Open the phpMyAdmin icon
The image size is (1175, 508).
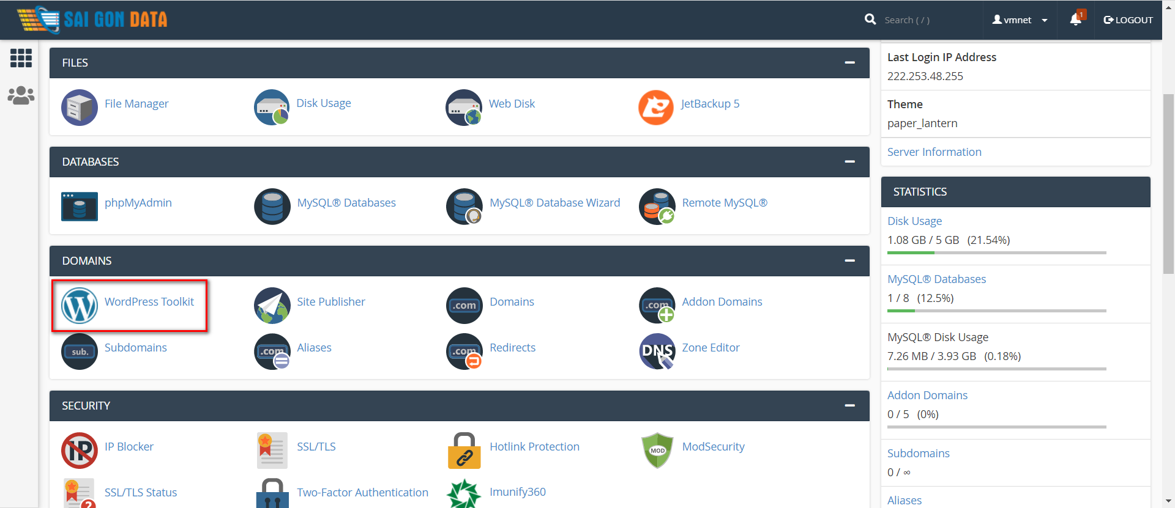click(80, 206)
